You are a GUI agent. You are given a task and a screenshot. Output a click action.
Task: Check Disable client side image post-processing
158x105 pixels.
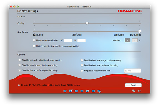(82, 60)
